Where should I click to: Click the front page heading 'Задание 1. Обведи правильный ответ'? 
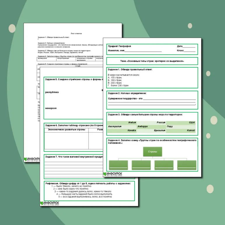click(130, 69)
